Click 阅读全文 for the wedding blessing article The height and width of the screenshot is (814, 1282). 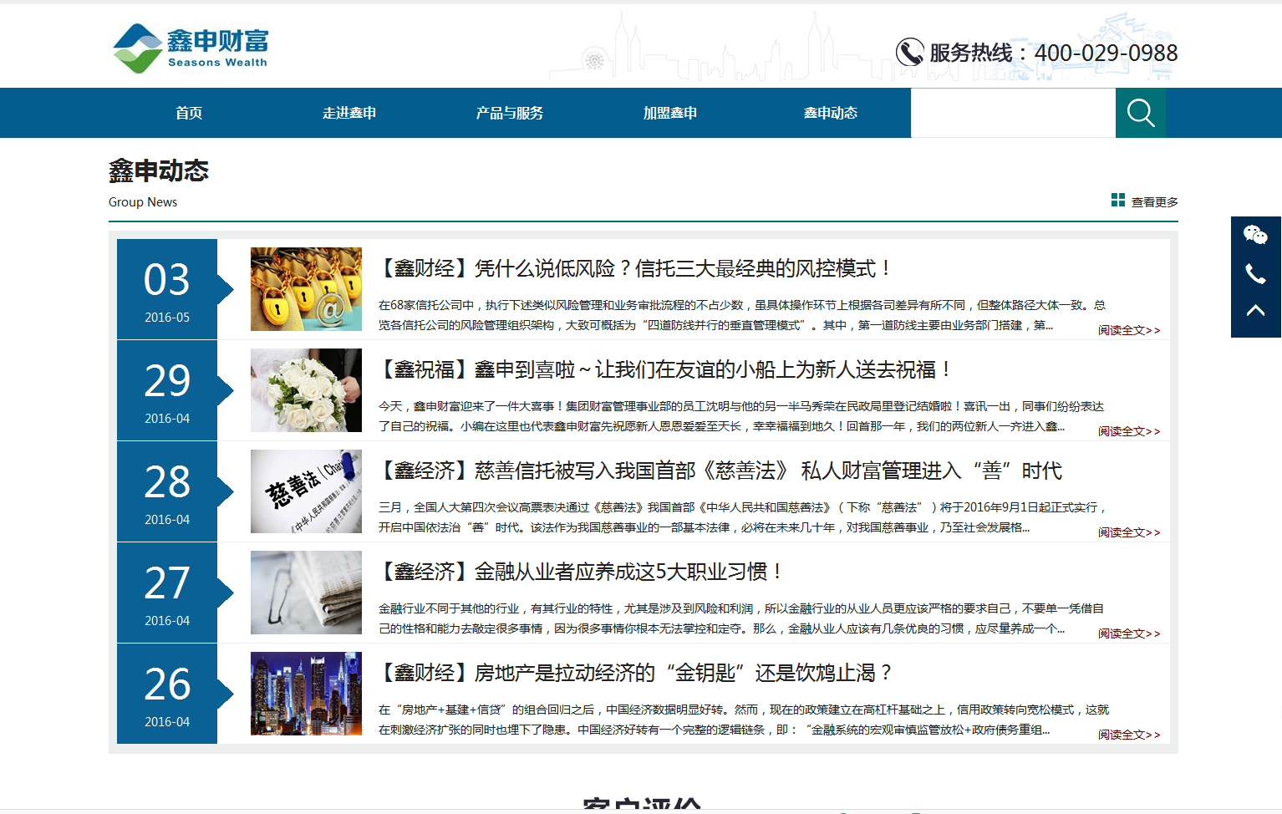point(1128,431)
